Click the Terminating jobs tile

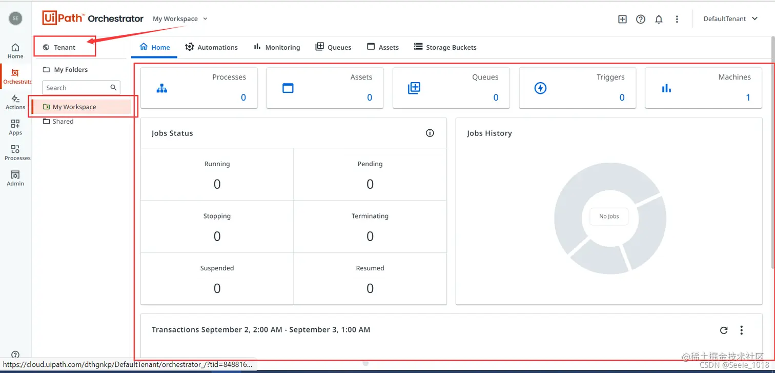370,226
